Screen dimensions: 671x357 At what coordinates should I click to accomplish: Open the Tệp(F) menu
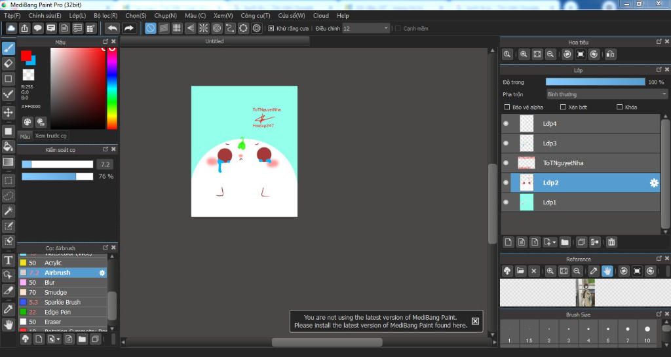click(12, 15)
